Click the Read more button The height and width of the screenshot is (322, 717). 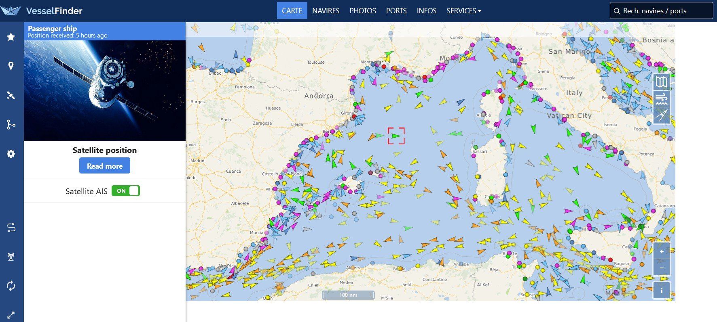coord(105,166)
